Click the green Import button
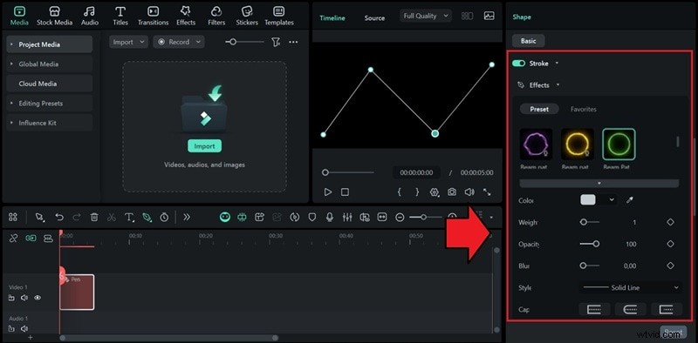698x343 pixels. tap(204, 146)
